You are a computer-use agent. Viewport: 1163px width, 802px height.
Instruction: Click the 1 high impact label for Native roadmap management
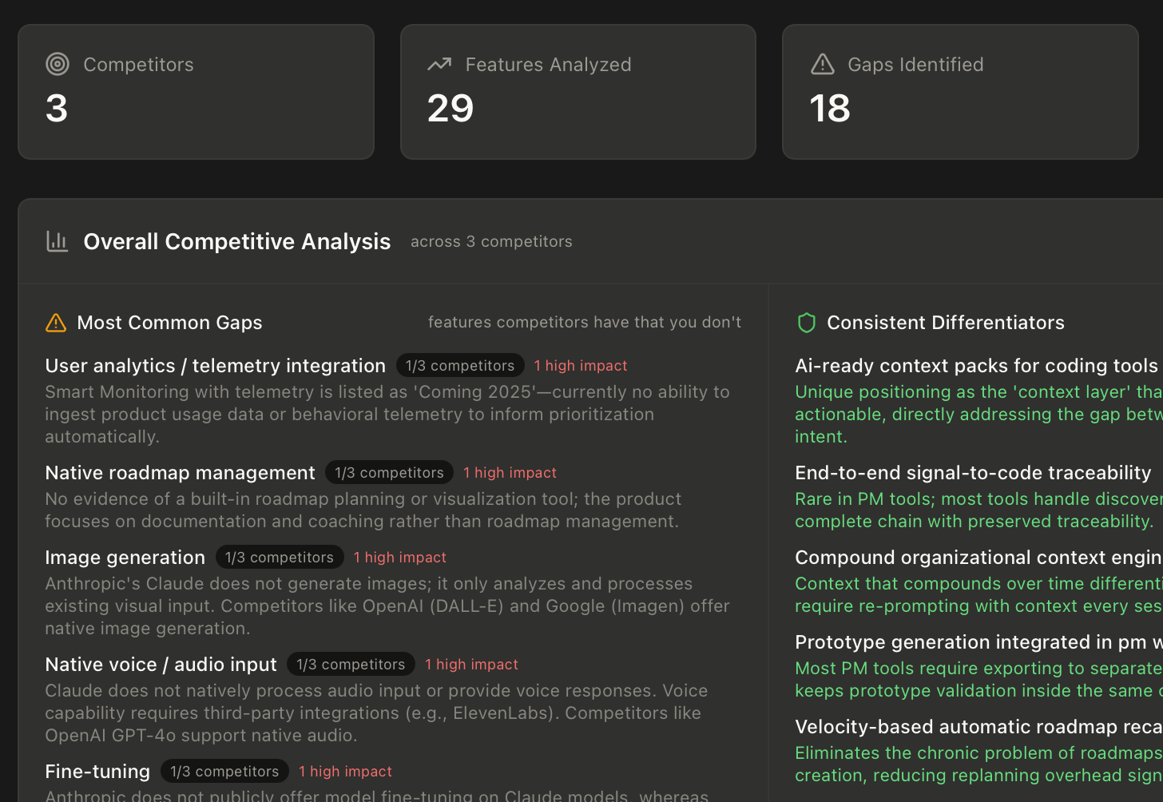pos(510,472)
